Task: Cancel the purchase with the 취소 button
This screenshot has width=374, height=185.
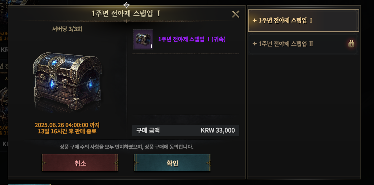Action: 80,163
